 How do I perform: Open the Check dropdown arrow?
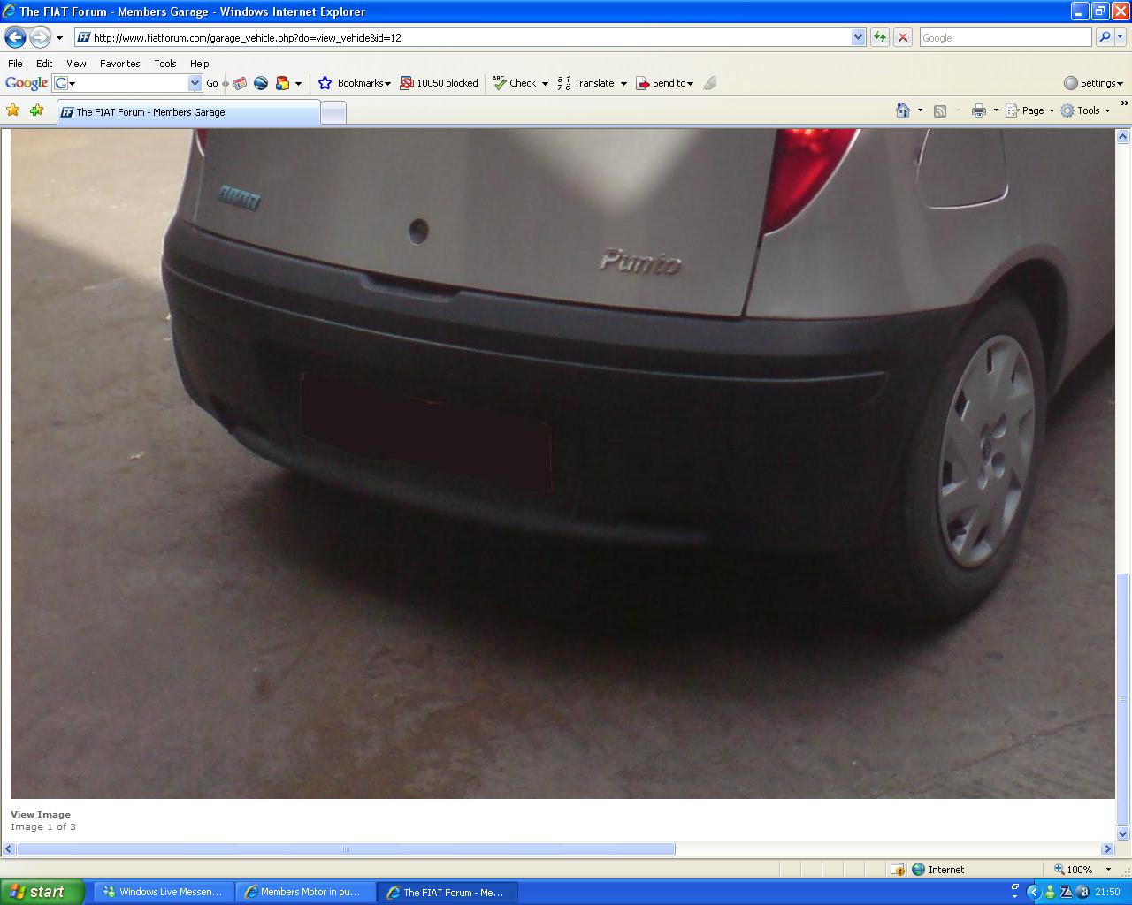pos(545,83)
